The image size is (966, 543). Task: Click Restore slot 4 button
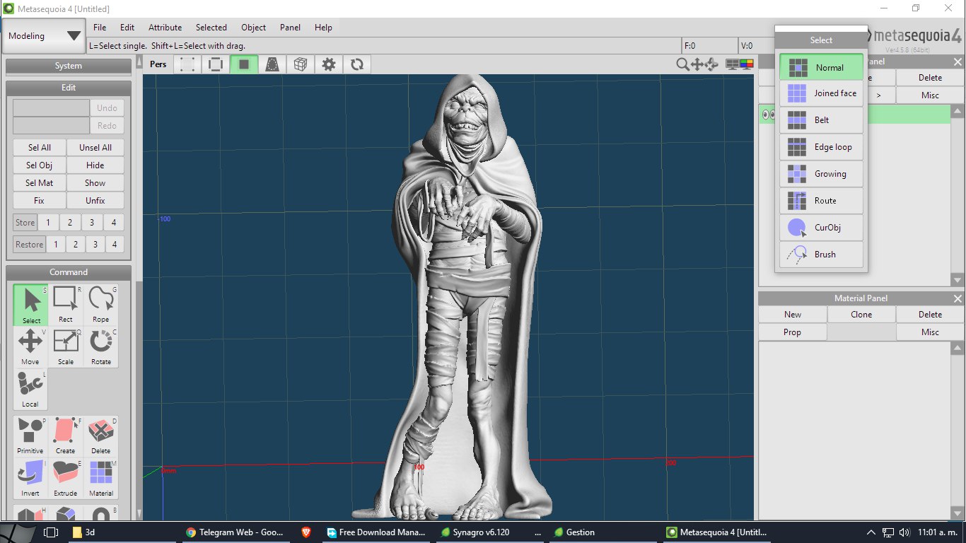(x=114, y=245)
